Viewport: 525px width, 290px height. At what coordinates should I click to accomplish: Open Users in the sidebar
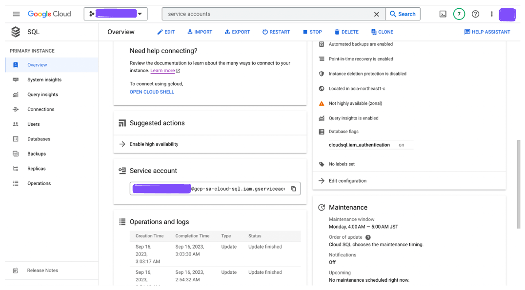coord(52,124)
